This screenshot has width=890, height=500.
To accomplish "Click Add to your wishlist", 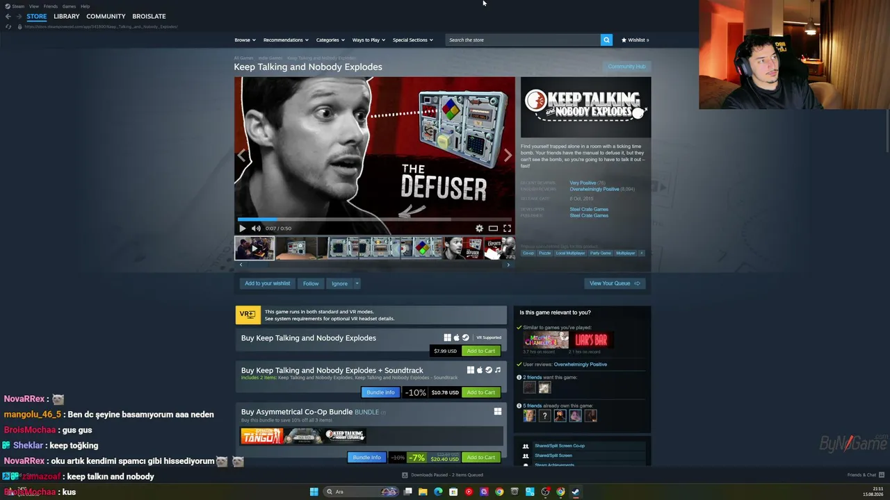I will 267,283.
